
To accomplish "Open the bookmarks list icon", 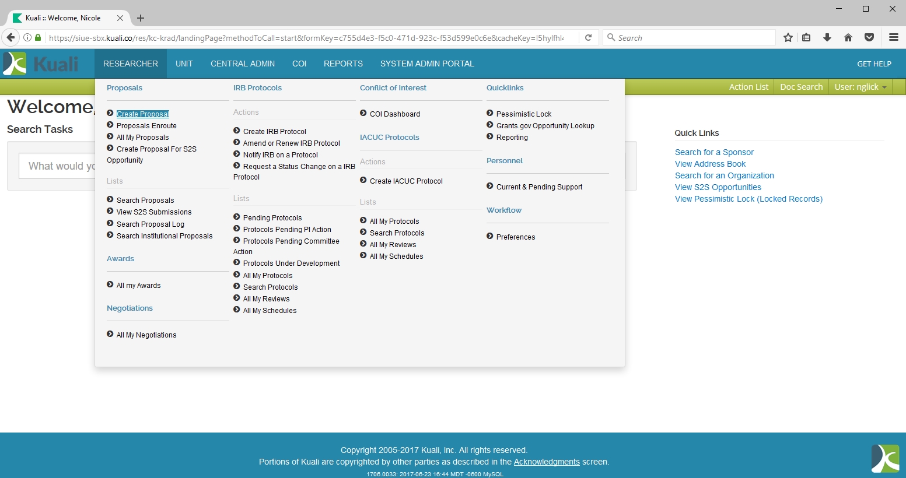I will pos(806,38).
